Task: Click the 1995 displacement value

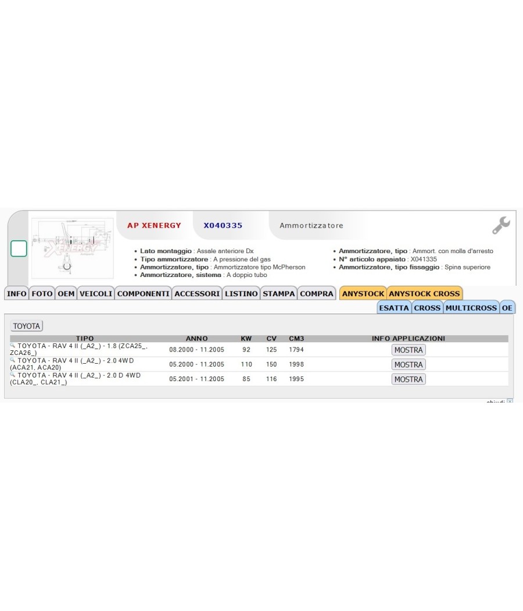Action: 296,379
